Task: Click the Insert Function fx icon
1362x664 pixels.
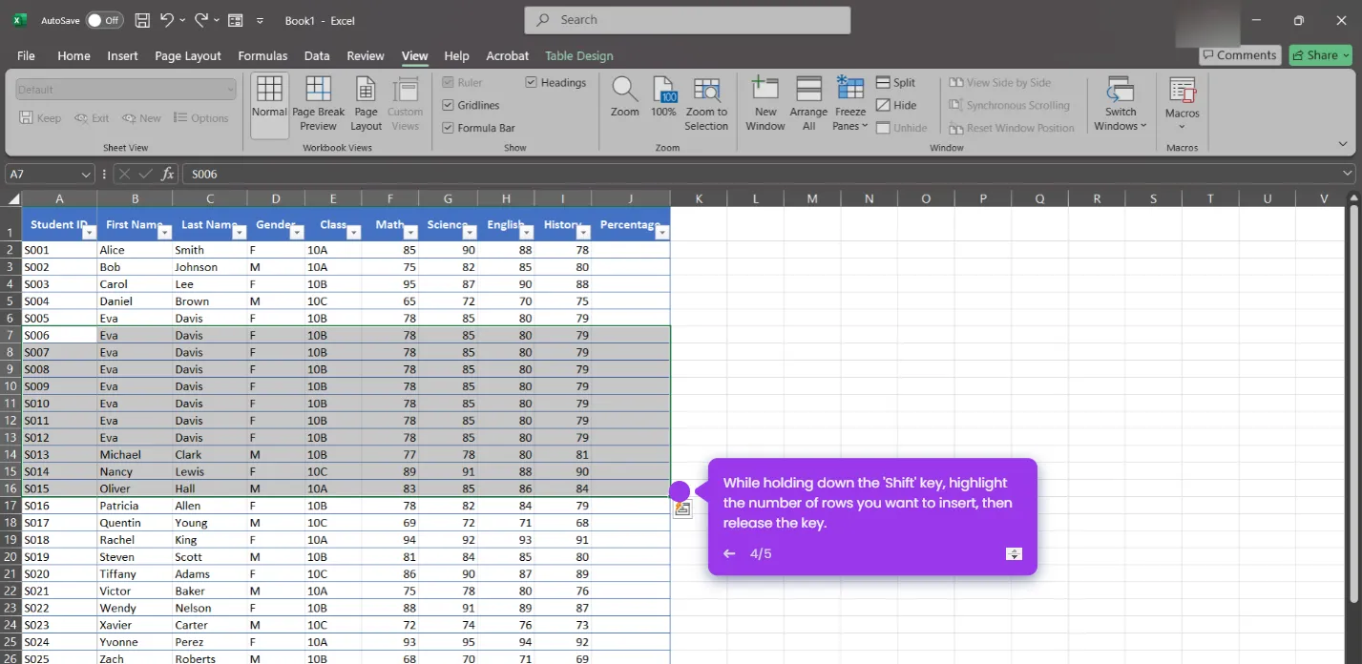Action: [168, 174]
